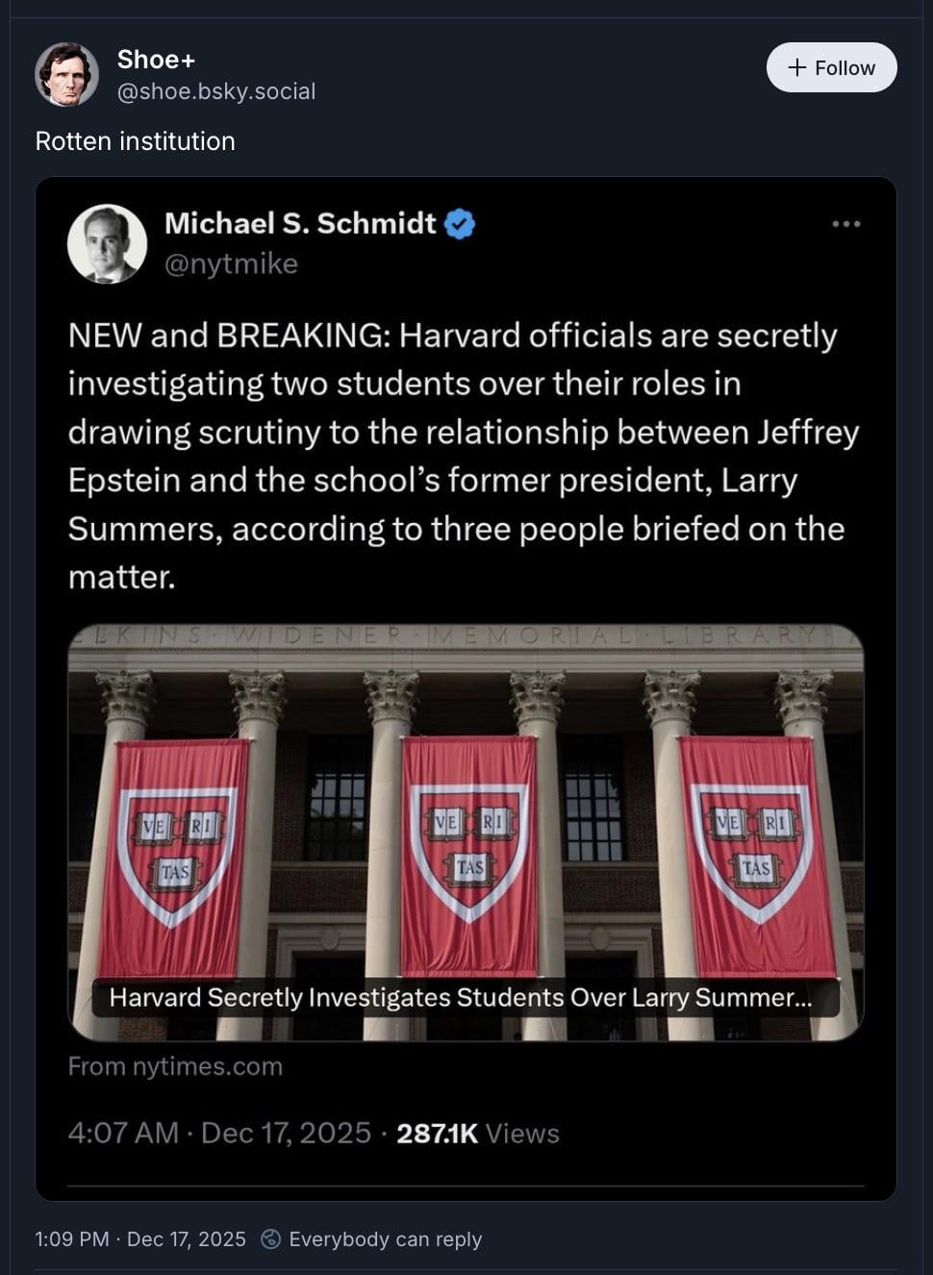The height and width of the screenshot is (1275, 933).
Task: Click the "Everybody can reply" label
Action: tap(385, 1239)
